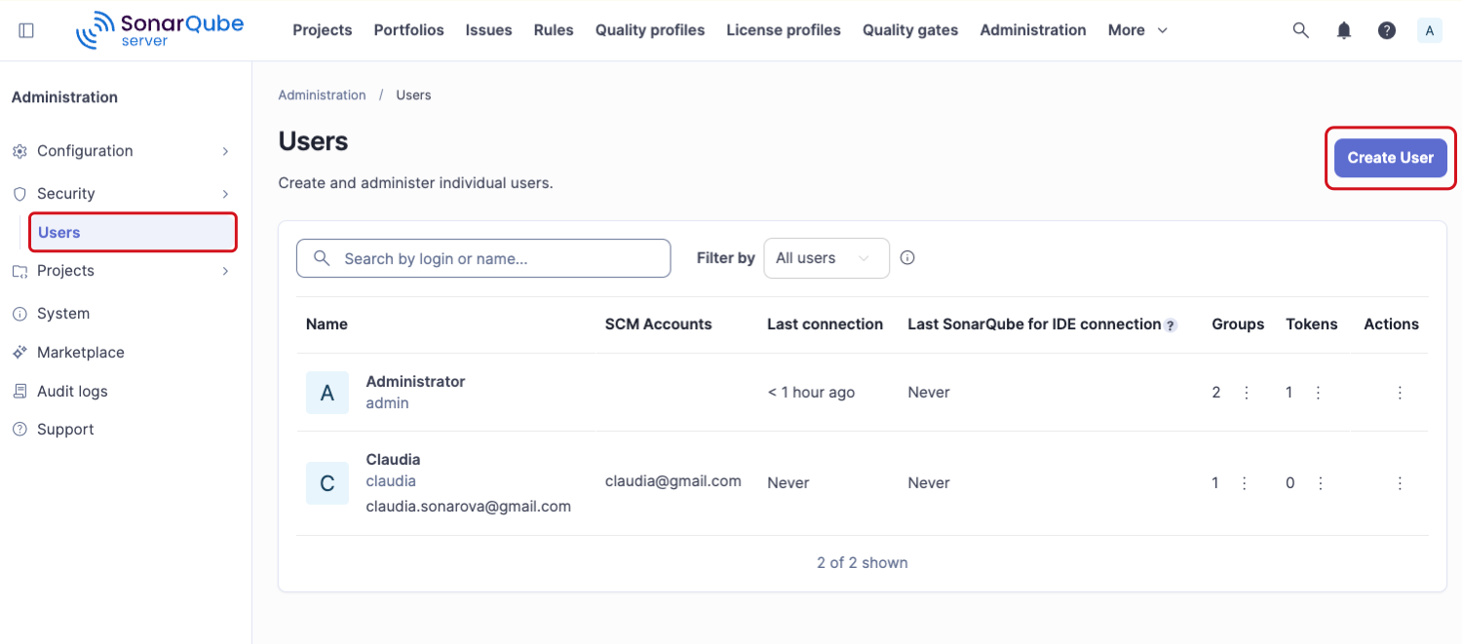Click the Projects folder icon in sidebar
This screenshot has width=1462, height=644.
point(19,271)
